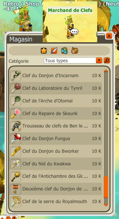Select the star favorites filter icon
Viewport: 119px width, 219px height.
[x=44, y=51]
